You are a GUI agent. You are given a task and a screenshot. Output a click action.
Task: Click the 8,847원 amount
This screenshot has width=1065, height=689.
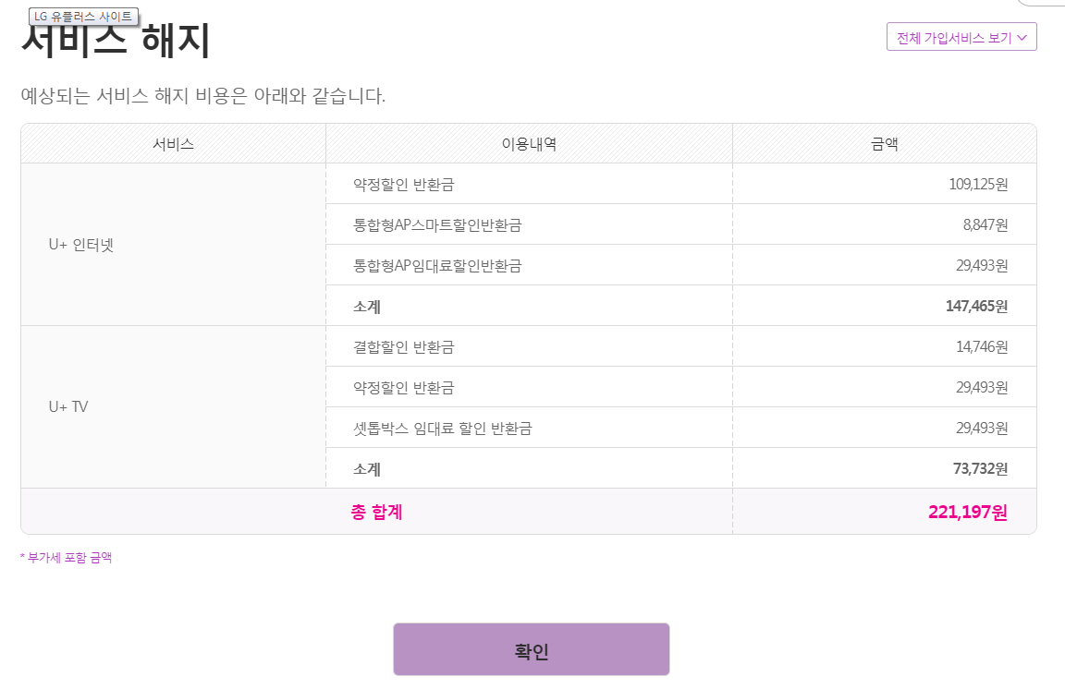(985, 224)
